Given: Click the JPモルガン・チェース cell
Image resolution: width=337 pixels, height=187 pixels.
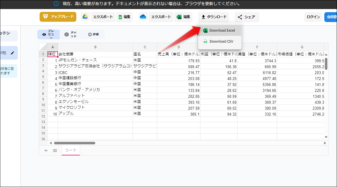Looking at the screenshot, I should click(x=95, y=60).
